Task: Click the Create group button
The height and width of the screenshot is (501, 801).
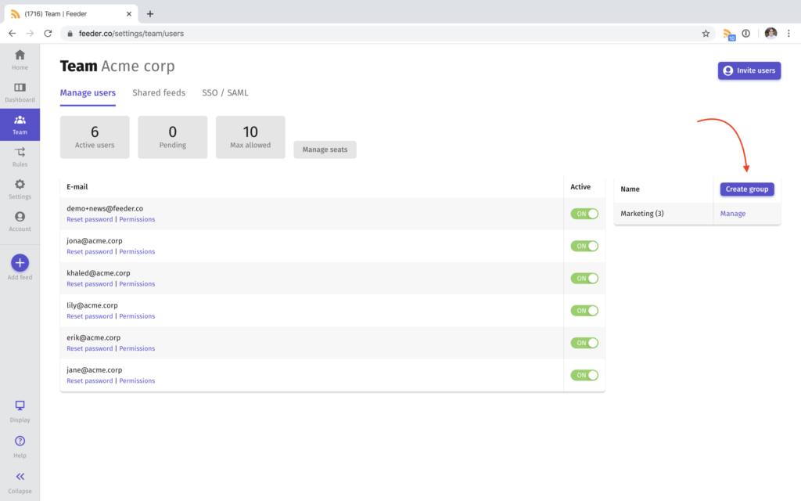Action: coord(747,189)
